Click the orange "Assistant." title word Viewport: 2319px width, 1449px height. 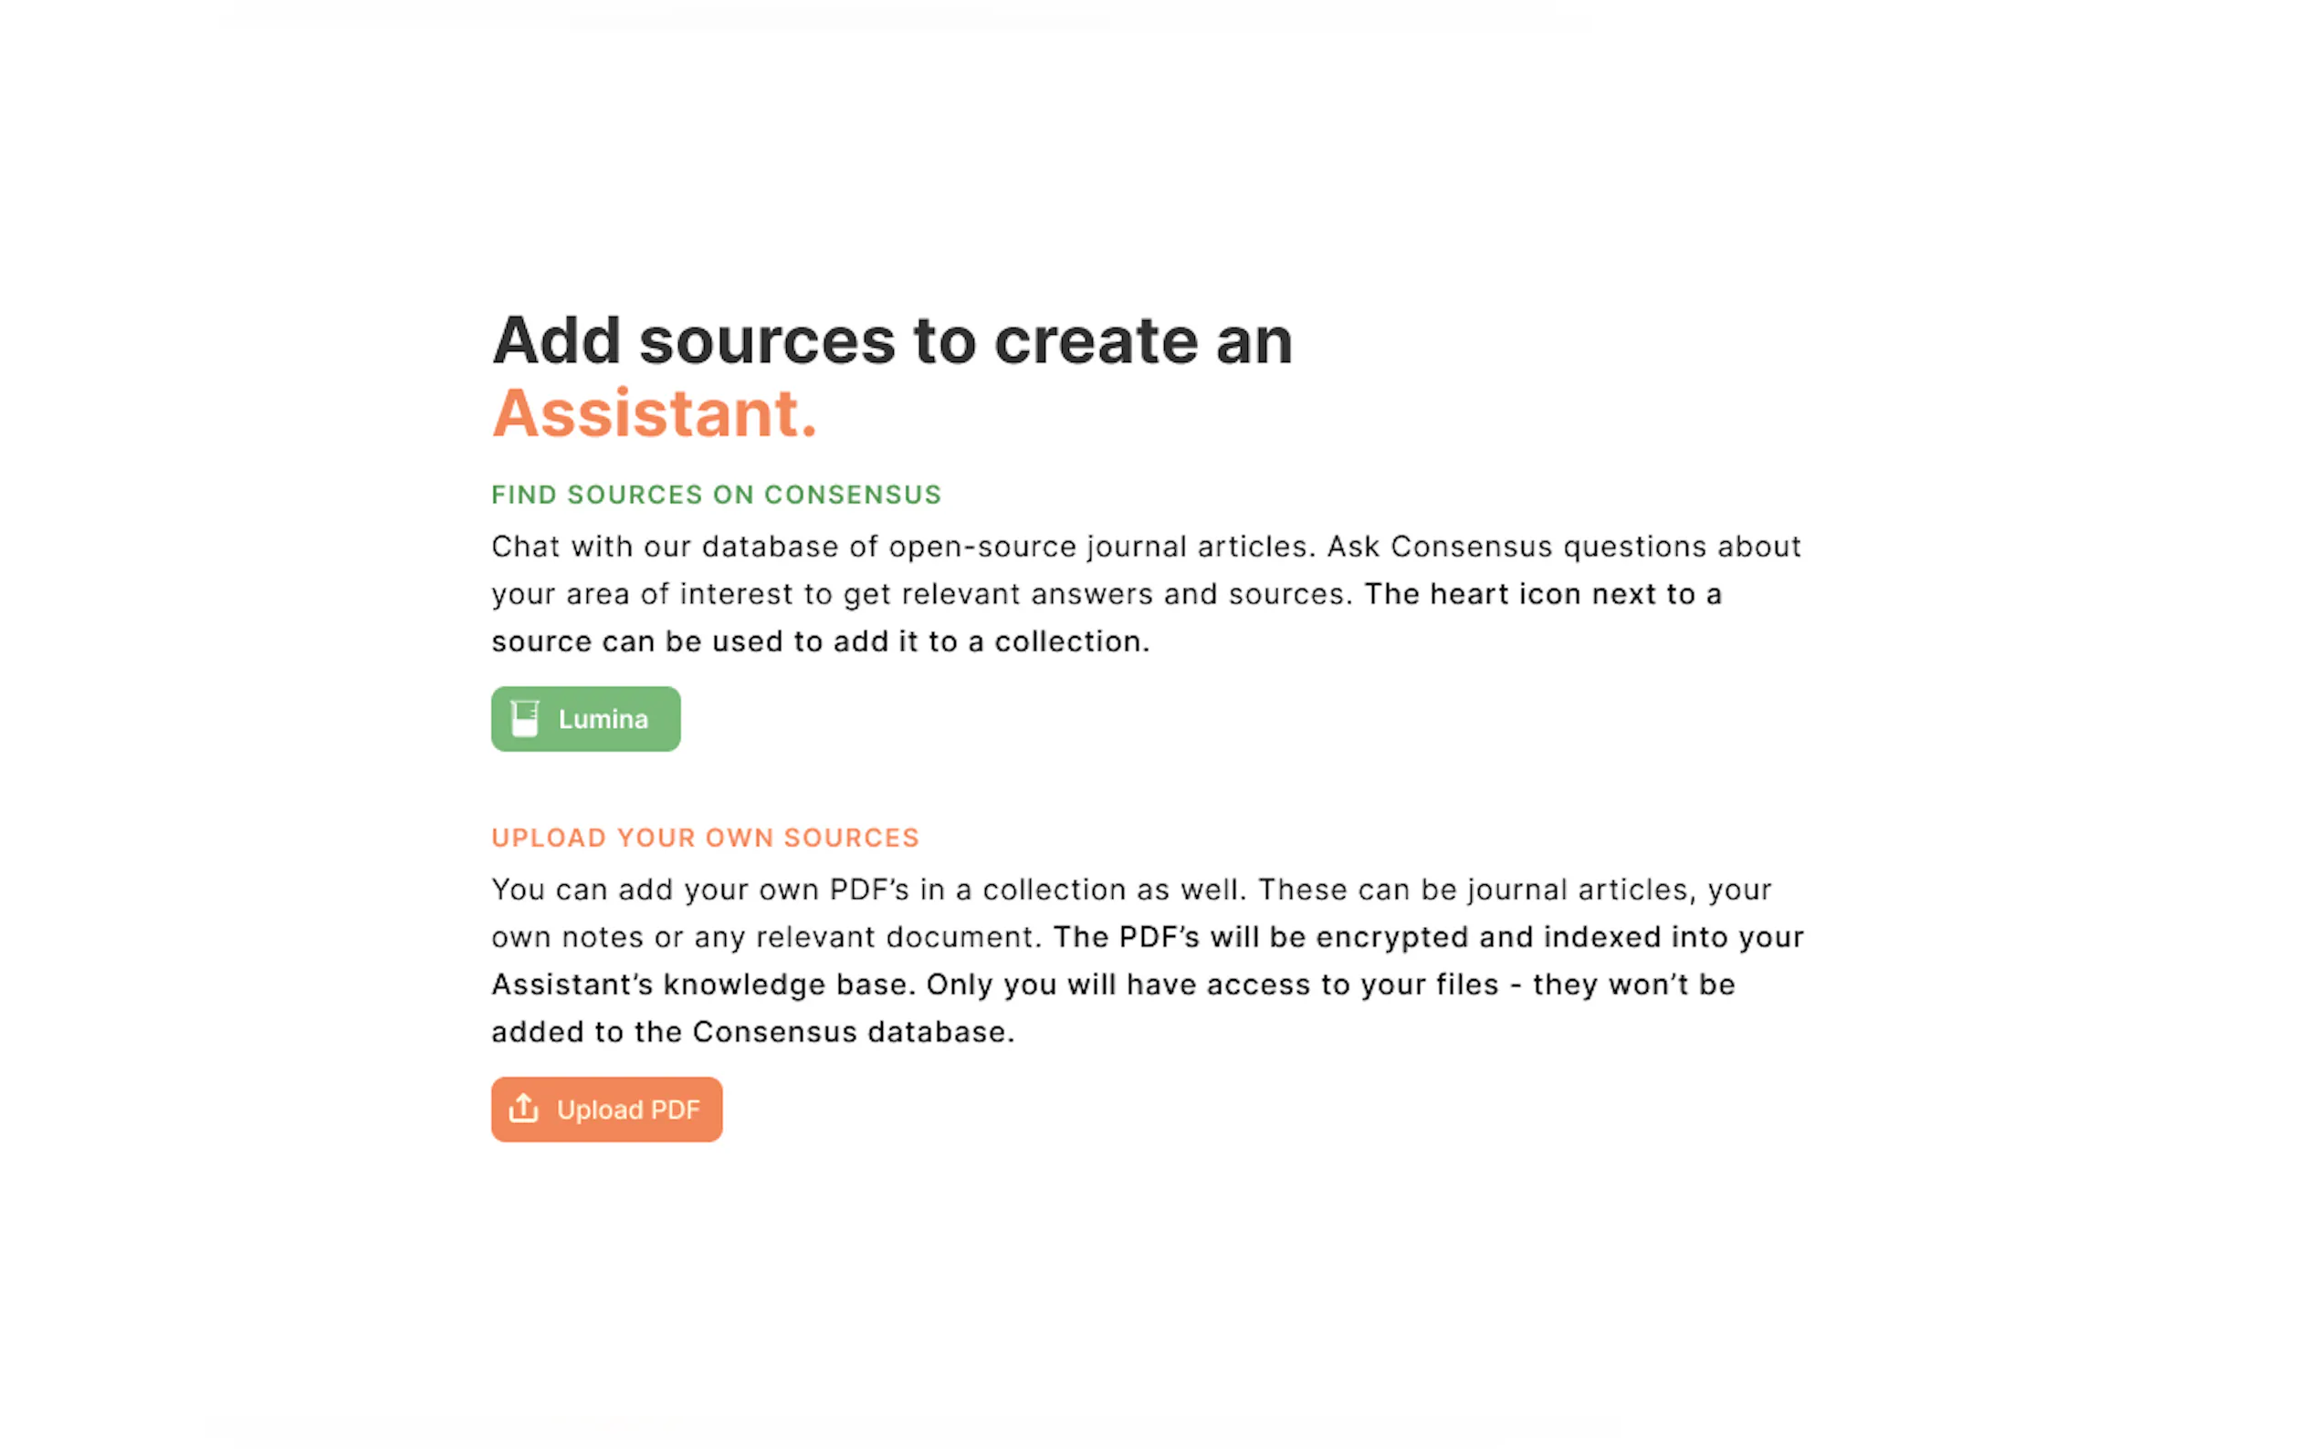[654, 414]
